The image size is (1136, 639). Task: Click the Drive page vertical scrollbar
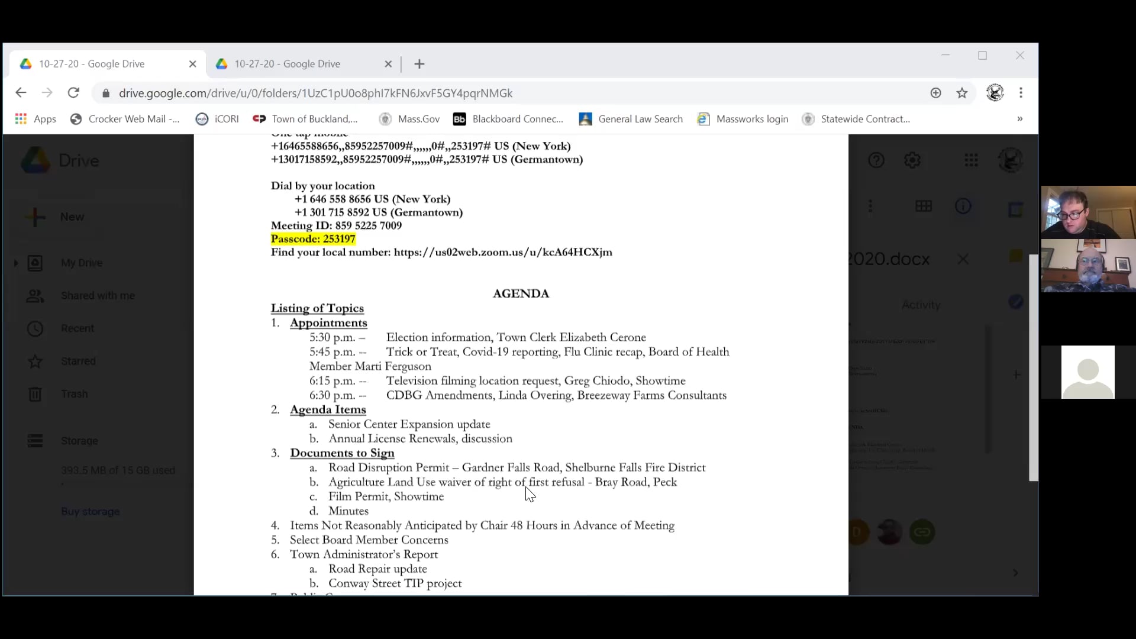[1034, 367]
